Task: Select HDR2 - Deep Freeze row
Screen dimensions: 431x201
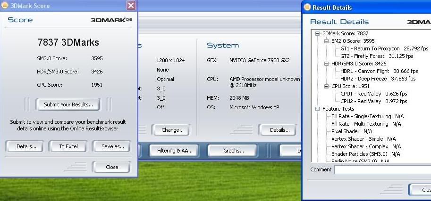Action: tap(378, 79)
